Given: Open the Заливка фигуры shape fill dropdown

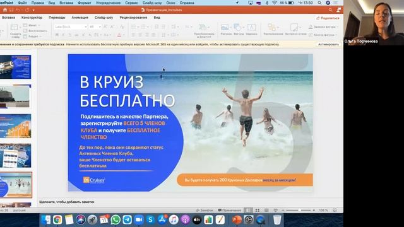Looking at the screenshot, I should pos(323,26).
